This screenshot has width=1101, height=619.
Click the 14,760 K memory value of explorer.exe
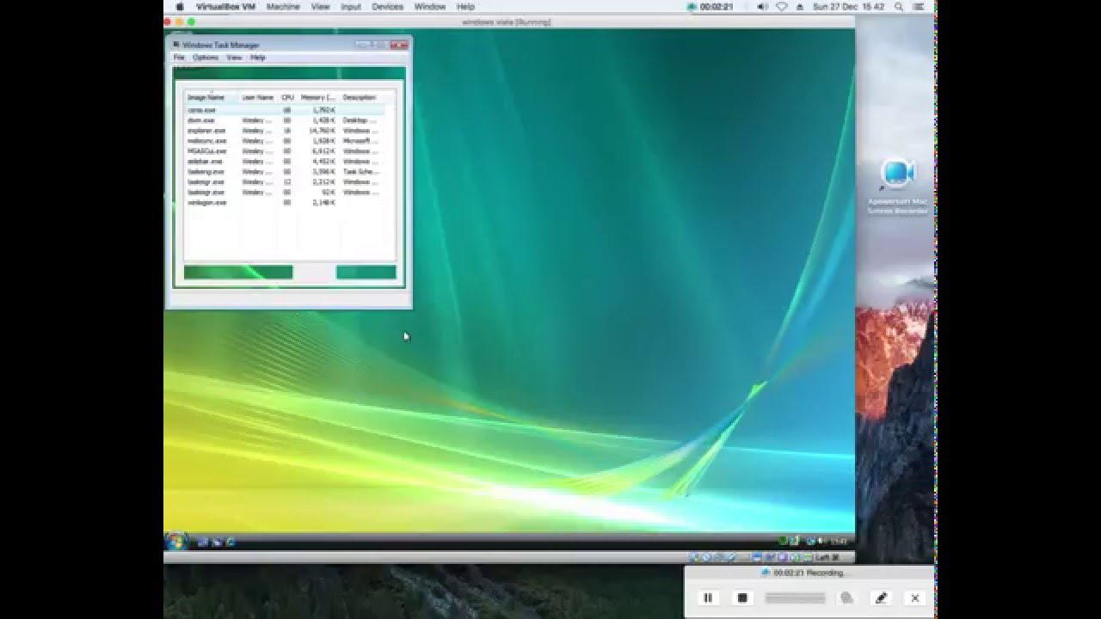click(x=321, y=131)
